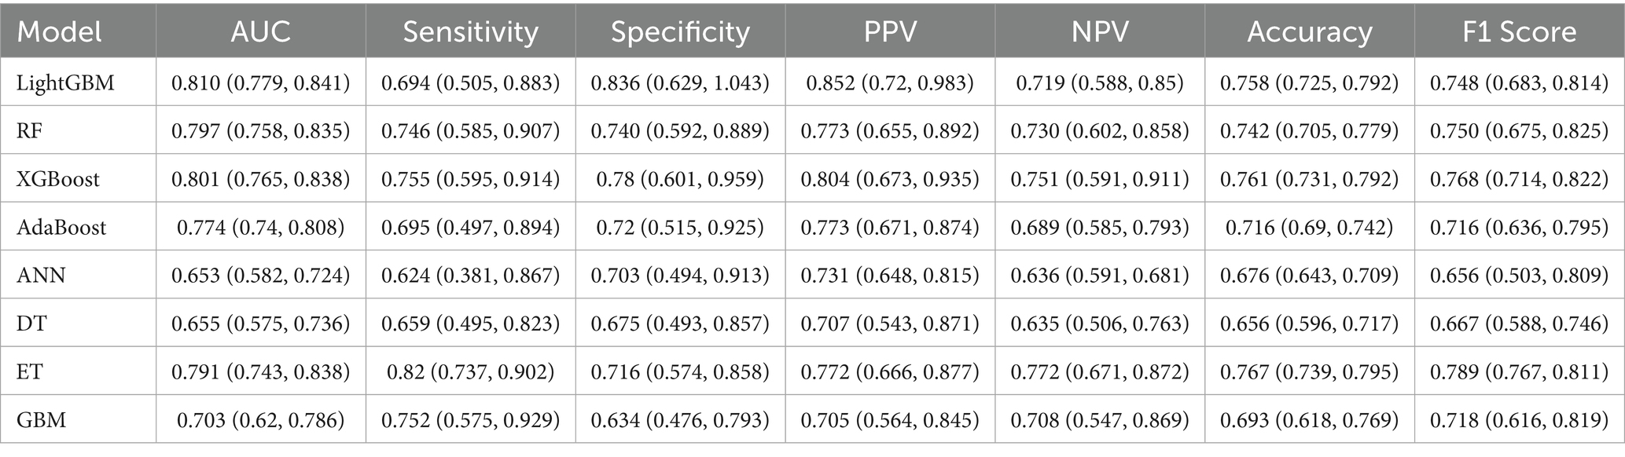Select the PPV column header

click(890, 31)
